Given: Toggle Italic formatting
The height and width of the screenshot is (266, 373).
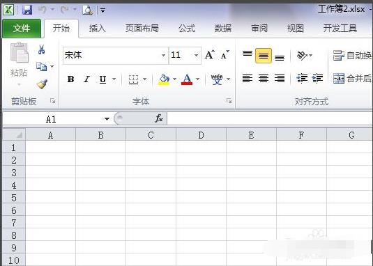Looking at the screenshot, I should click(86, 79).
